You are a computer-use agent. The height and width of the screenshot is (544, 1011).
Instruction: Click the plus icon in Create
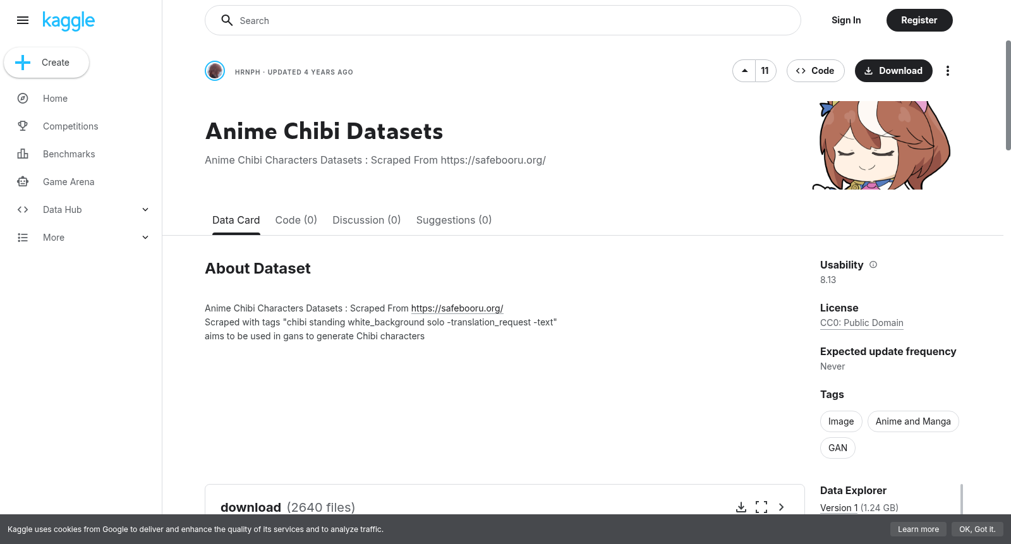pos(23,63)
